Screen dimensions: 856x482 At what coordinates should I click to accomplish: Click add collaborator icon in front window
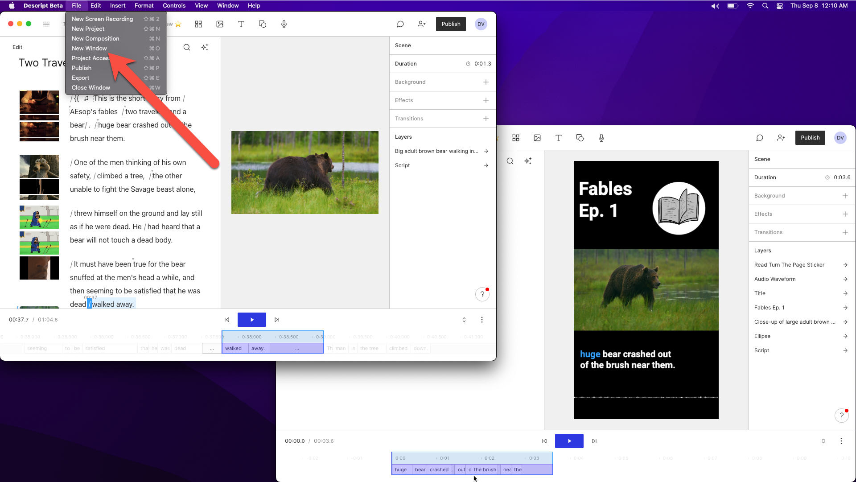[422, 24]
